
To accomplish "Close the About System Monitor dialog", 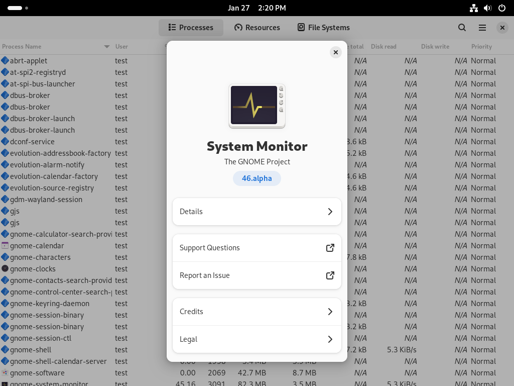I will (336, 52).
